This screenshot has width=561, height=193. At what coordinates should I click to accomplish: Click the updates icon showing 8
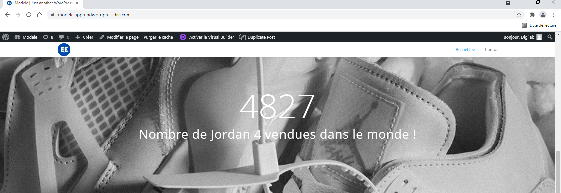[46, 37]
